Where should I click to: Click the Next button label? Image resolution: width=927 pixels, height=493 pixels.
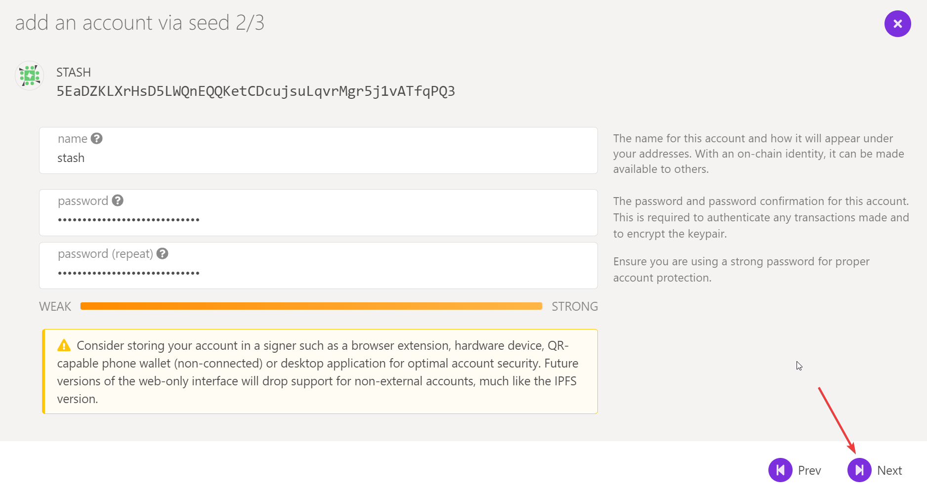889,470
